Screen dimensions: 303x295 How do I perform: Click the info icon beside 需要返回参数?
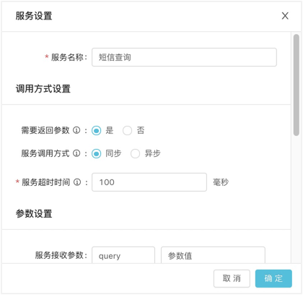click(76, 130)
